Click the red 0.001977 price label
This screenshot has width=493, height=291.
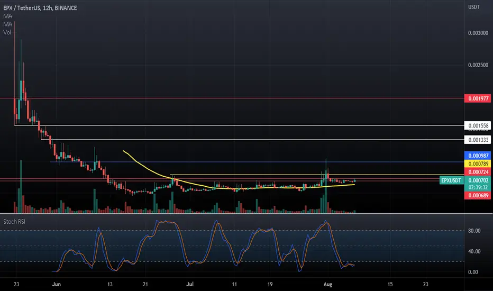click(477, 98)
